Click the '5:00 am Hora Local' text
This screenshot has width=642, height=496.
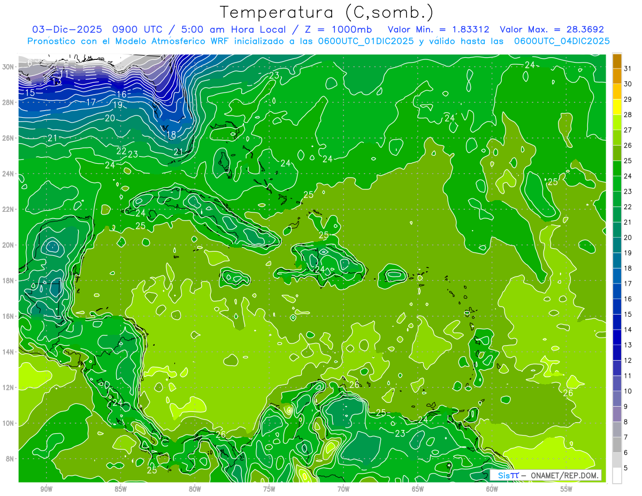point(233,29)
